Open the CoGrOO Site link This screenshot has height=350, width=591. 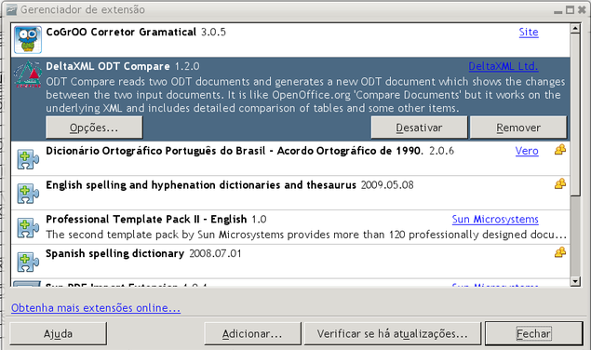(529, 32)
